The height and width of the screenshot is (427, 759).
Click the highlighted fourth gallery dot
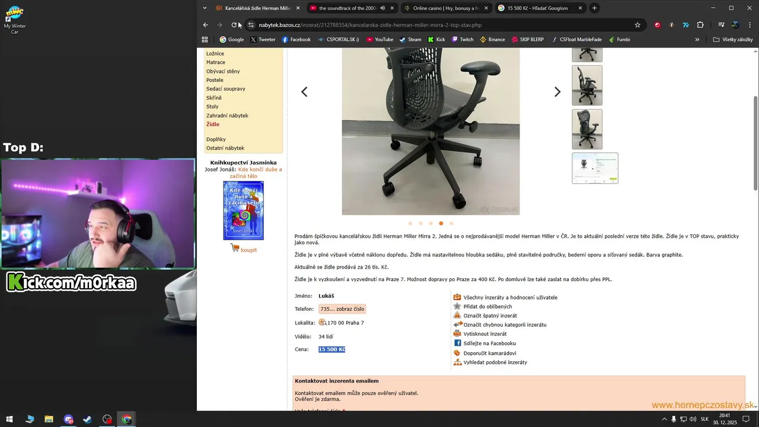tap(441, 224)
